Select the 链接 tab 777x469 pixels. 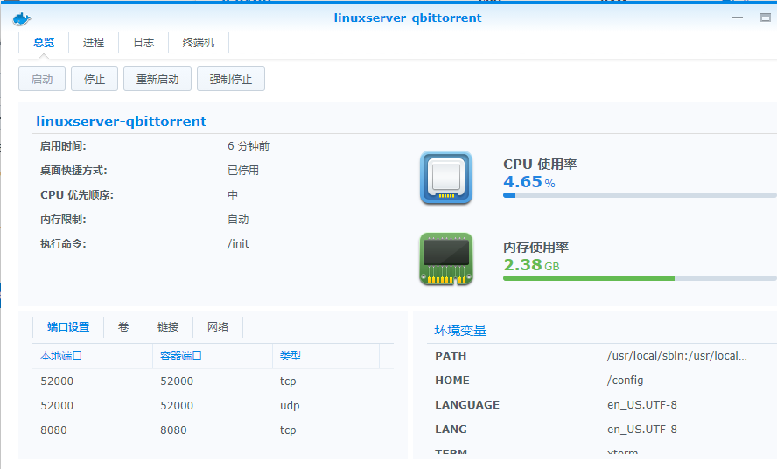(168, 327)
